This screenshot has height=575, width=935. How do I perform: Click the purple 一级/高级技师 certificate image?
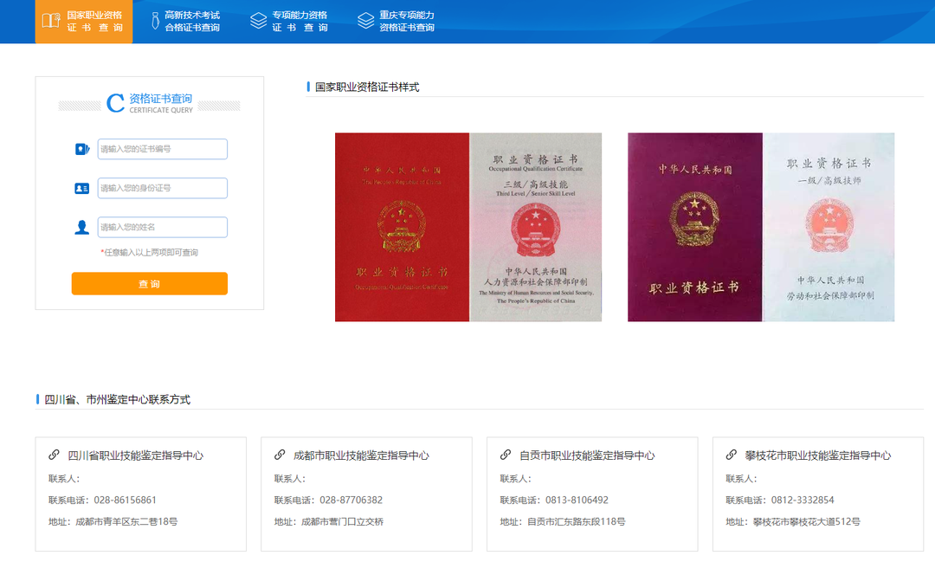(761, 227)
